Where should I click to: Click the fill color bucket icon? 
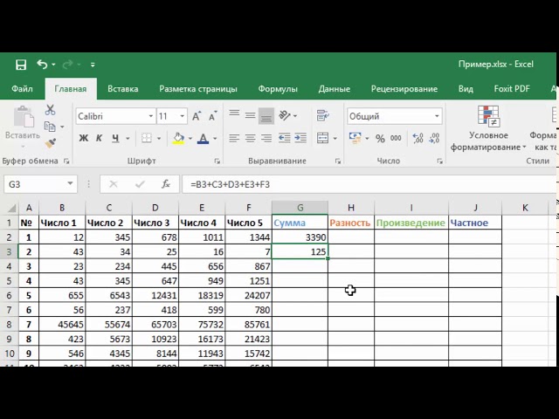coord(178,139)
